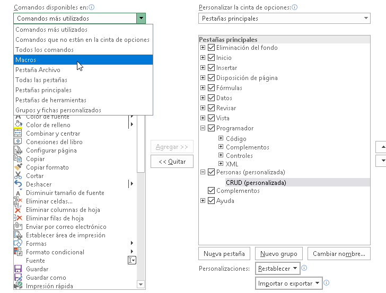Open the Restablecer dropdown

point(278,269)
